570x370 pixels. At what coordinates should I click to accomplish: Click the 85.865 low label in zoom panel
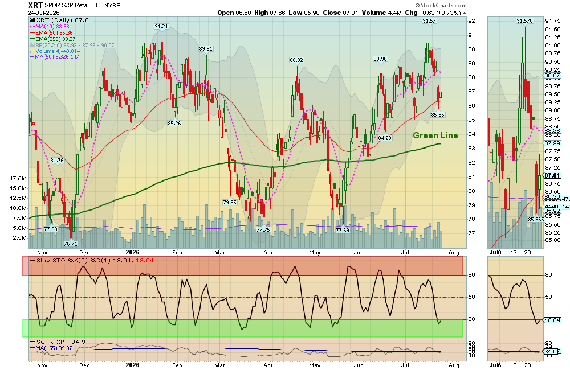536,219
